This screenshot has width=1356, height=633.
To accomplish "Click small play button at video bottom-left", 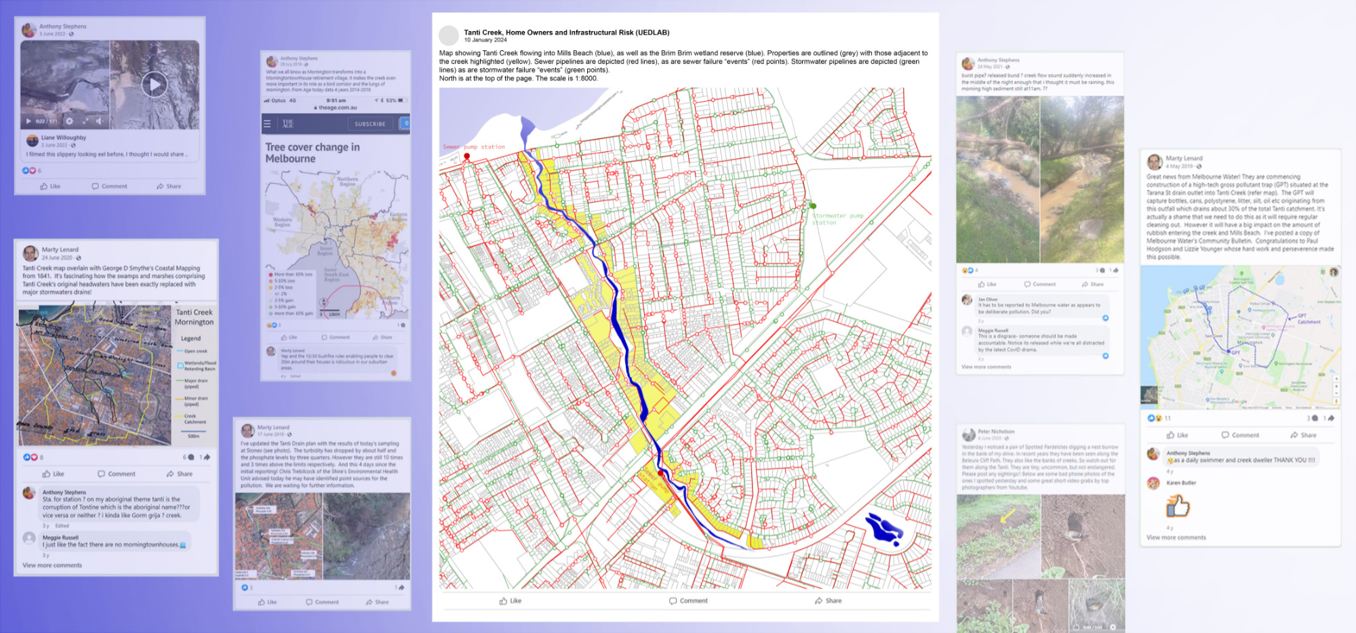I will [x=28, y=121].
